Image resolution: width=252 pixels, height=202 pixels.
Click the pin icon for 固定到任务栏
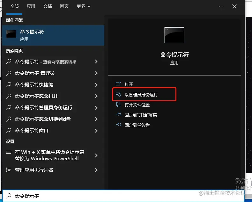click(118, 125)
